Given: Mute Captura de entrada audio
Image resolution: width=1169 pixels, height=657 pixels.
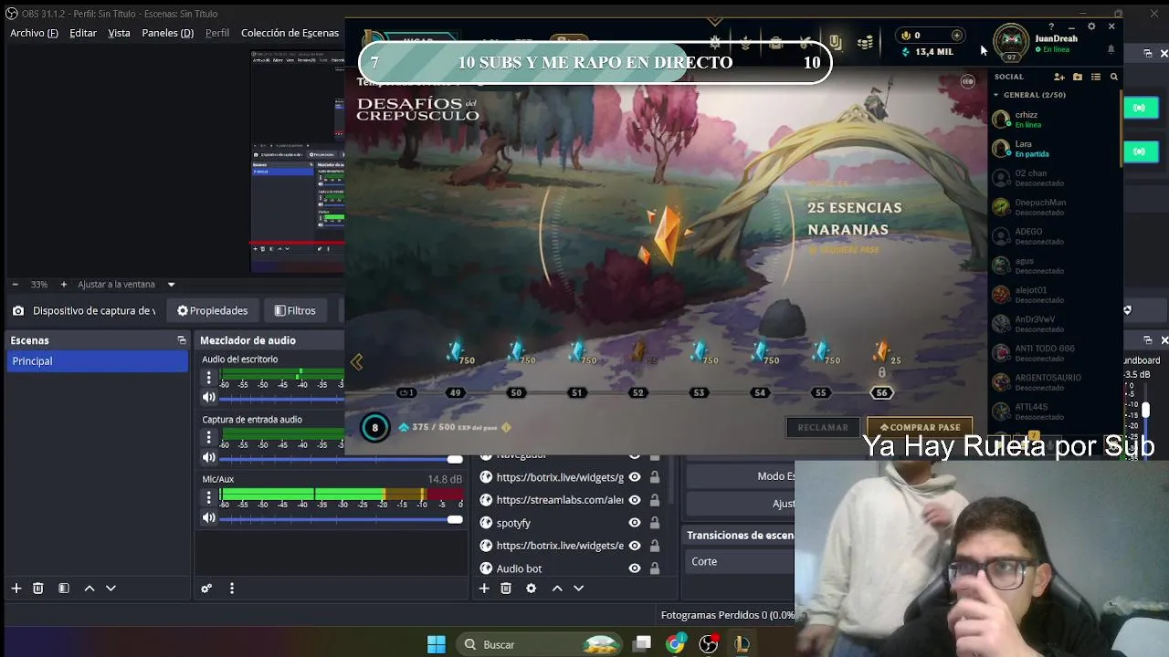Looking at the screenshot, I should 209,458.
